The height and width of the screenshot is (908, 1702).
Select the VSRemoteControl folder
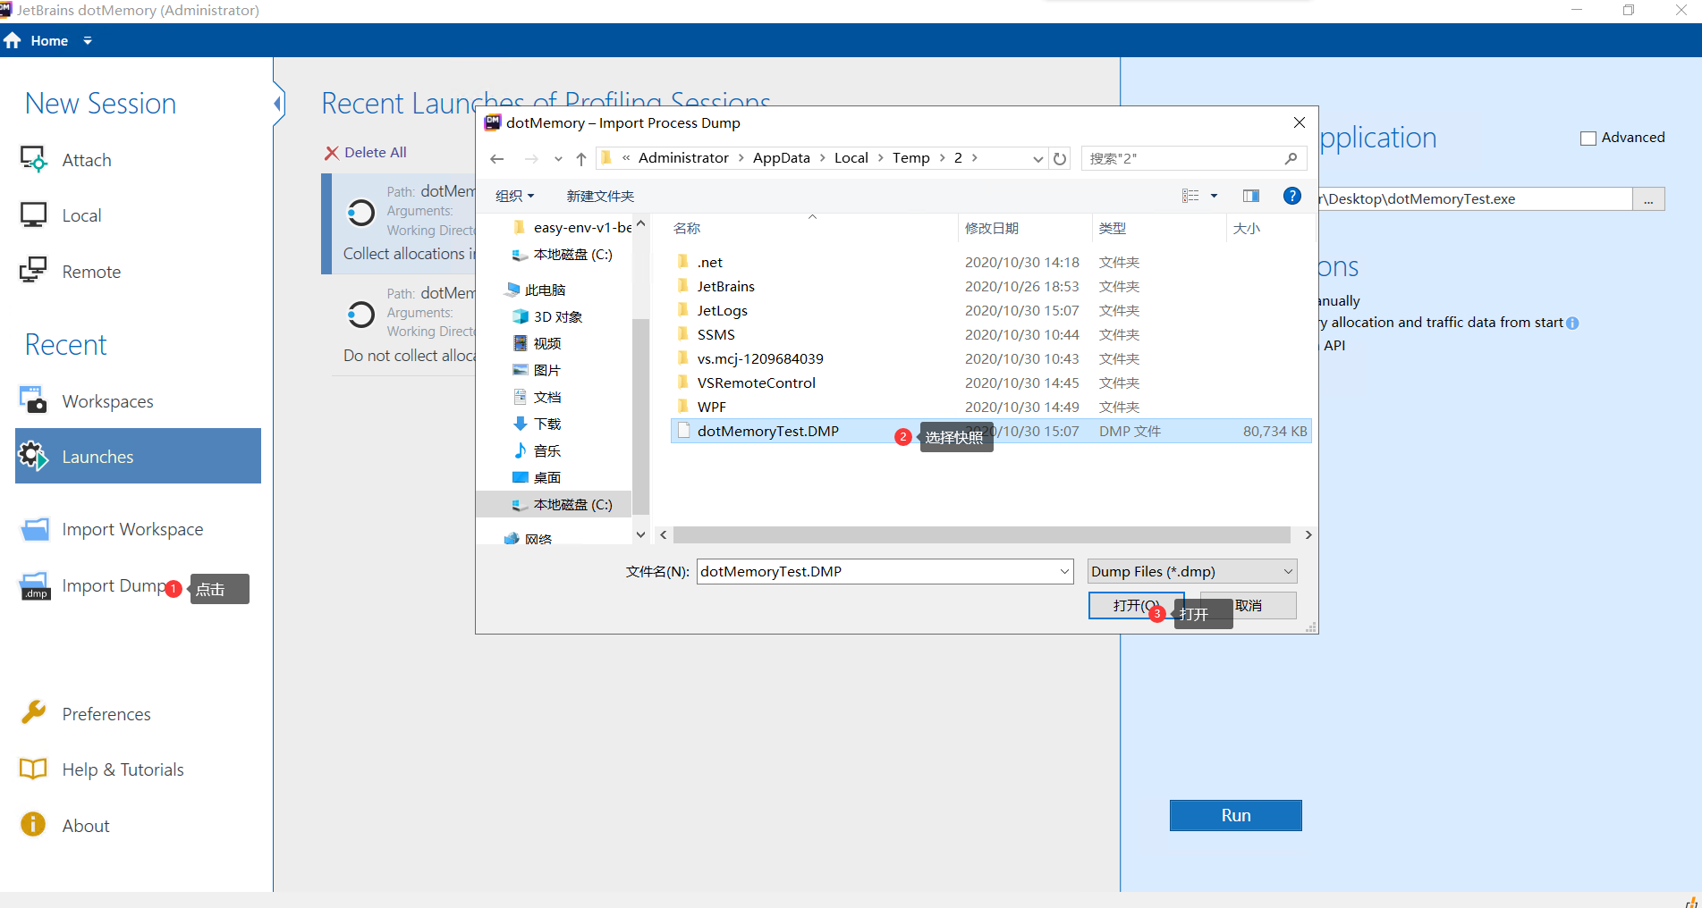coord(757,383)
